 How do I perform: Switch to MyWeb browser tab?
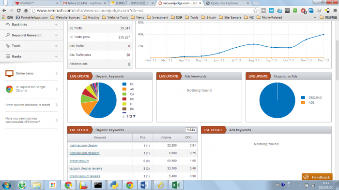pos(37,3)
